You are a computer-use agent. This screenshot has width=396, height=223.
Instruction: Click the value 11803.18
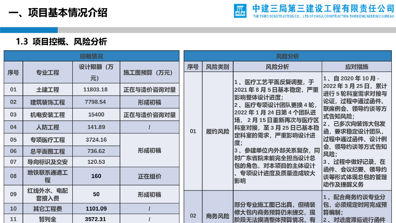click(96, 89)
